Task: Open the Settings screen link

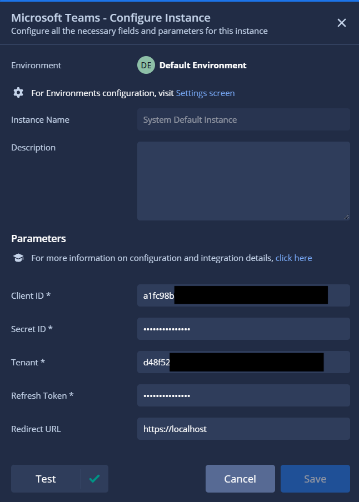Action: pos(205,93)
